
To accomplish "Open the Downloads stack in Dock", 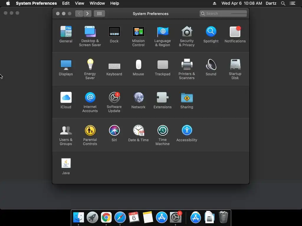I will (x=209, y=217).
